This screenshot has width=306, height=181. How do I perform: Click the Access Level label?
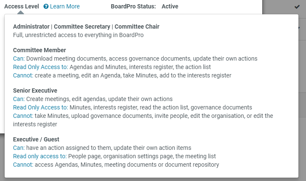21,6
